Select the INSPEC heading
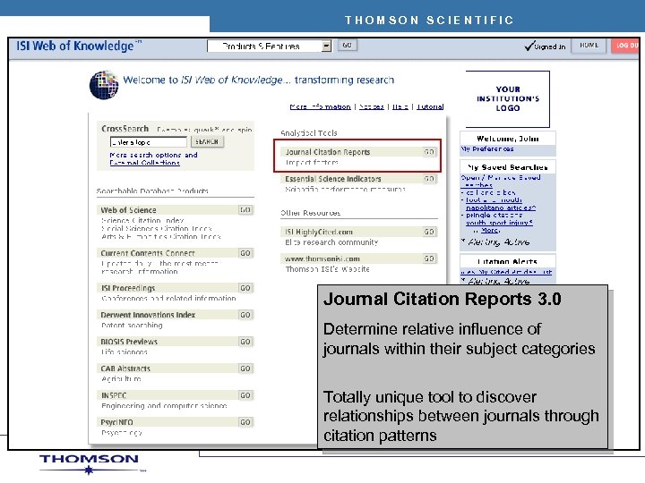Image resolution: width=645 pixels, height=483 pixels. (114, 395)
